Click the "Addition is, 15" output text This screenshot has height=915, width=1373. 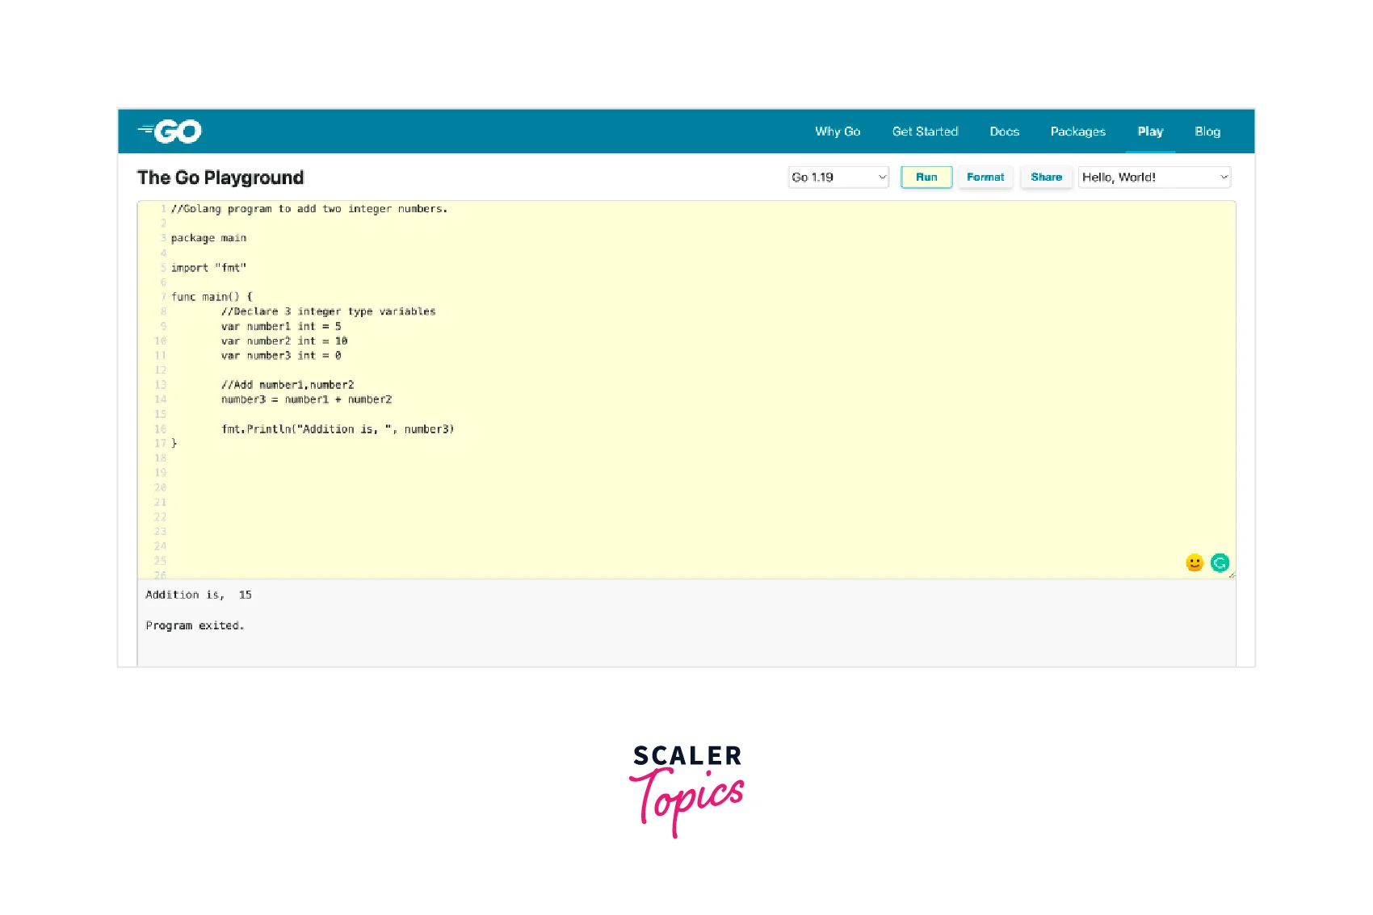coord(199,595)
